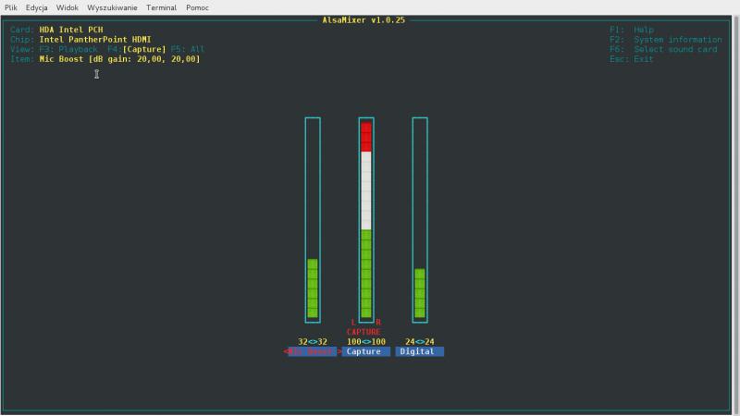Image resolution: width=740 pixels, height=416 pixels.
Task: Click the Digital level bar
Action: pyautogui.click(x=420, y=293)
